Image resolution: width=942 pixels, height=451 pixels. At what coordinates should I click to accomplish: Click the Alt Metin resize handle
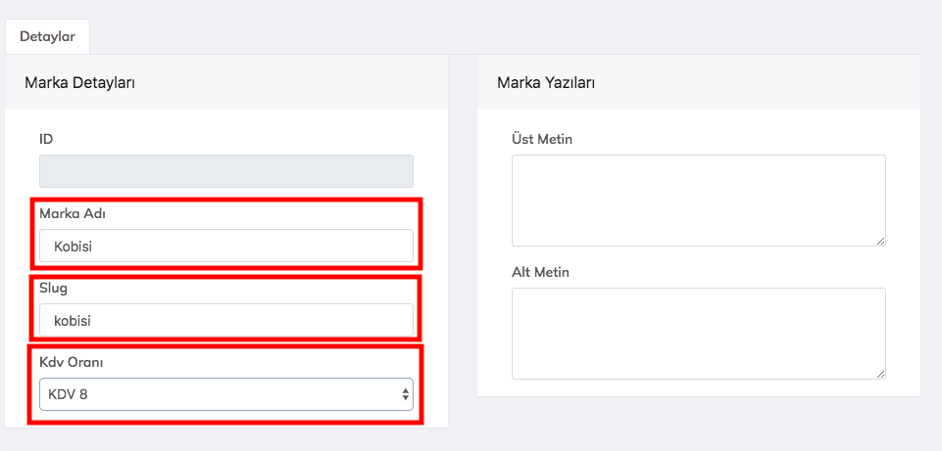881,374
